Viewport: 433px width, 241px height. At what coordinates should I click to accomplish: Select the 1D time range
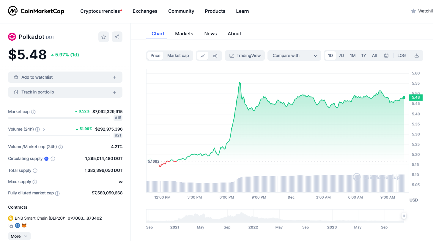[x=330, y=56]
